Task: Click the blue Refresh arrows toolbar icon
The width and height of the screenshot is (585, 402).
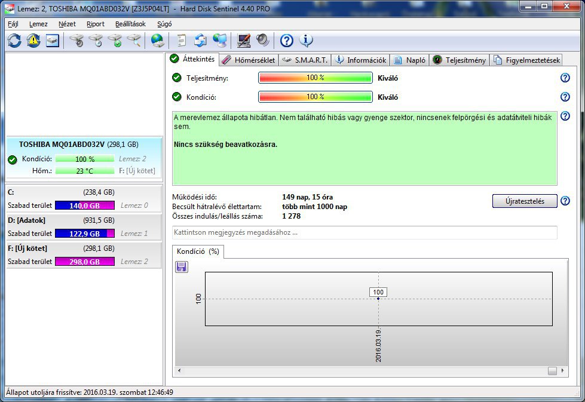Action: (14, 40)
